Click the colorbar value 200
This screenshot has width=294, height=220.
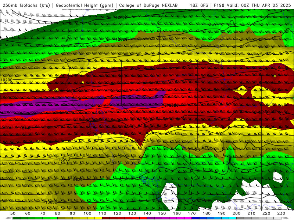(236, 213)
